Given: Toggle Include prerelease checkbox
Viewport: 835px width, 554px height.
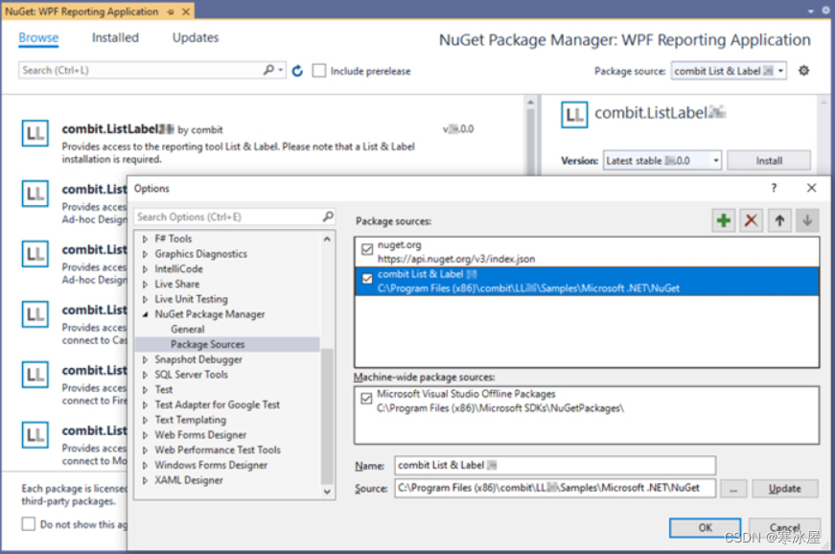Looking at the screenshot, I should click(318, 71).
